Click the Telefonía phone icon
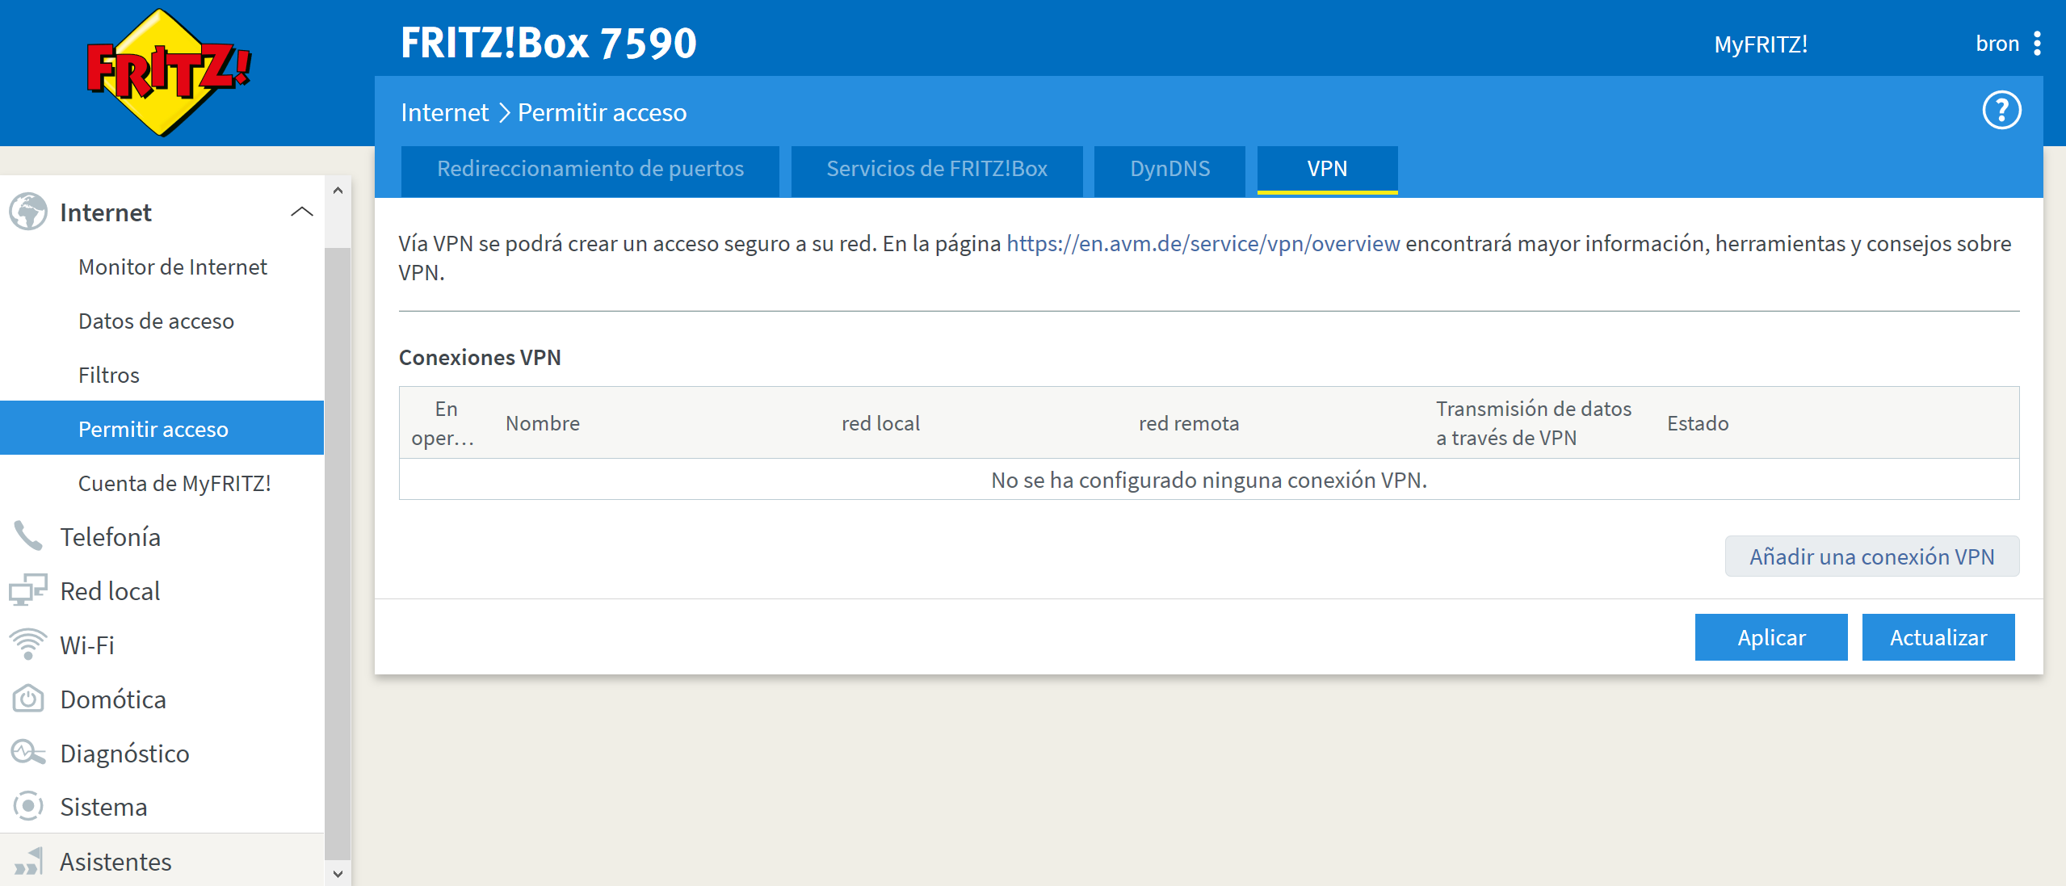The image size is (2066, 886). point(28,536)
